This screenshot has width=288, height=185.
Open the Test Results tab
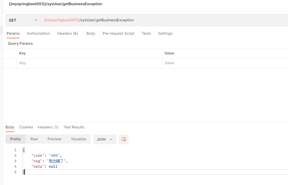coord(74,127)
